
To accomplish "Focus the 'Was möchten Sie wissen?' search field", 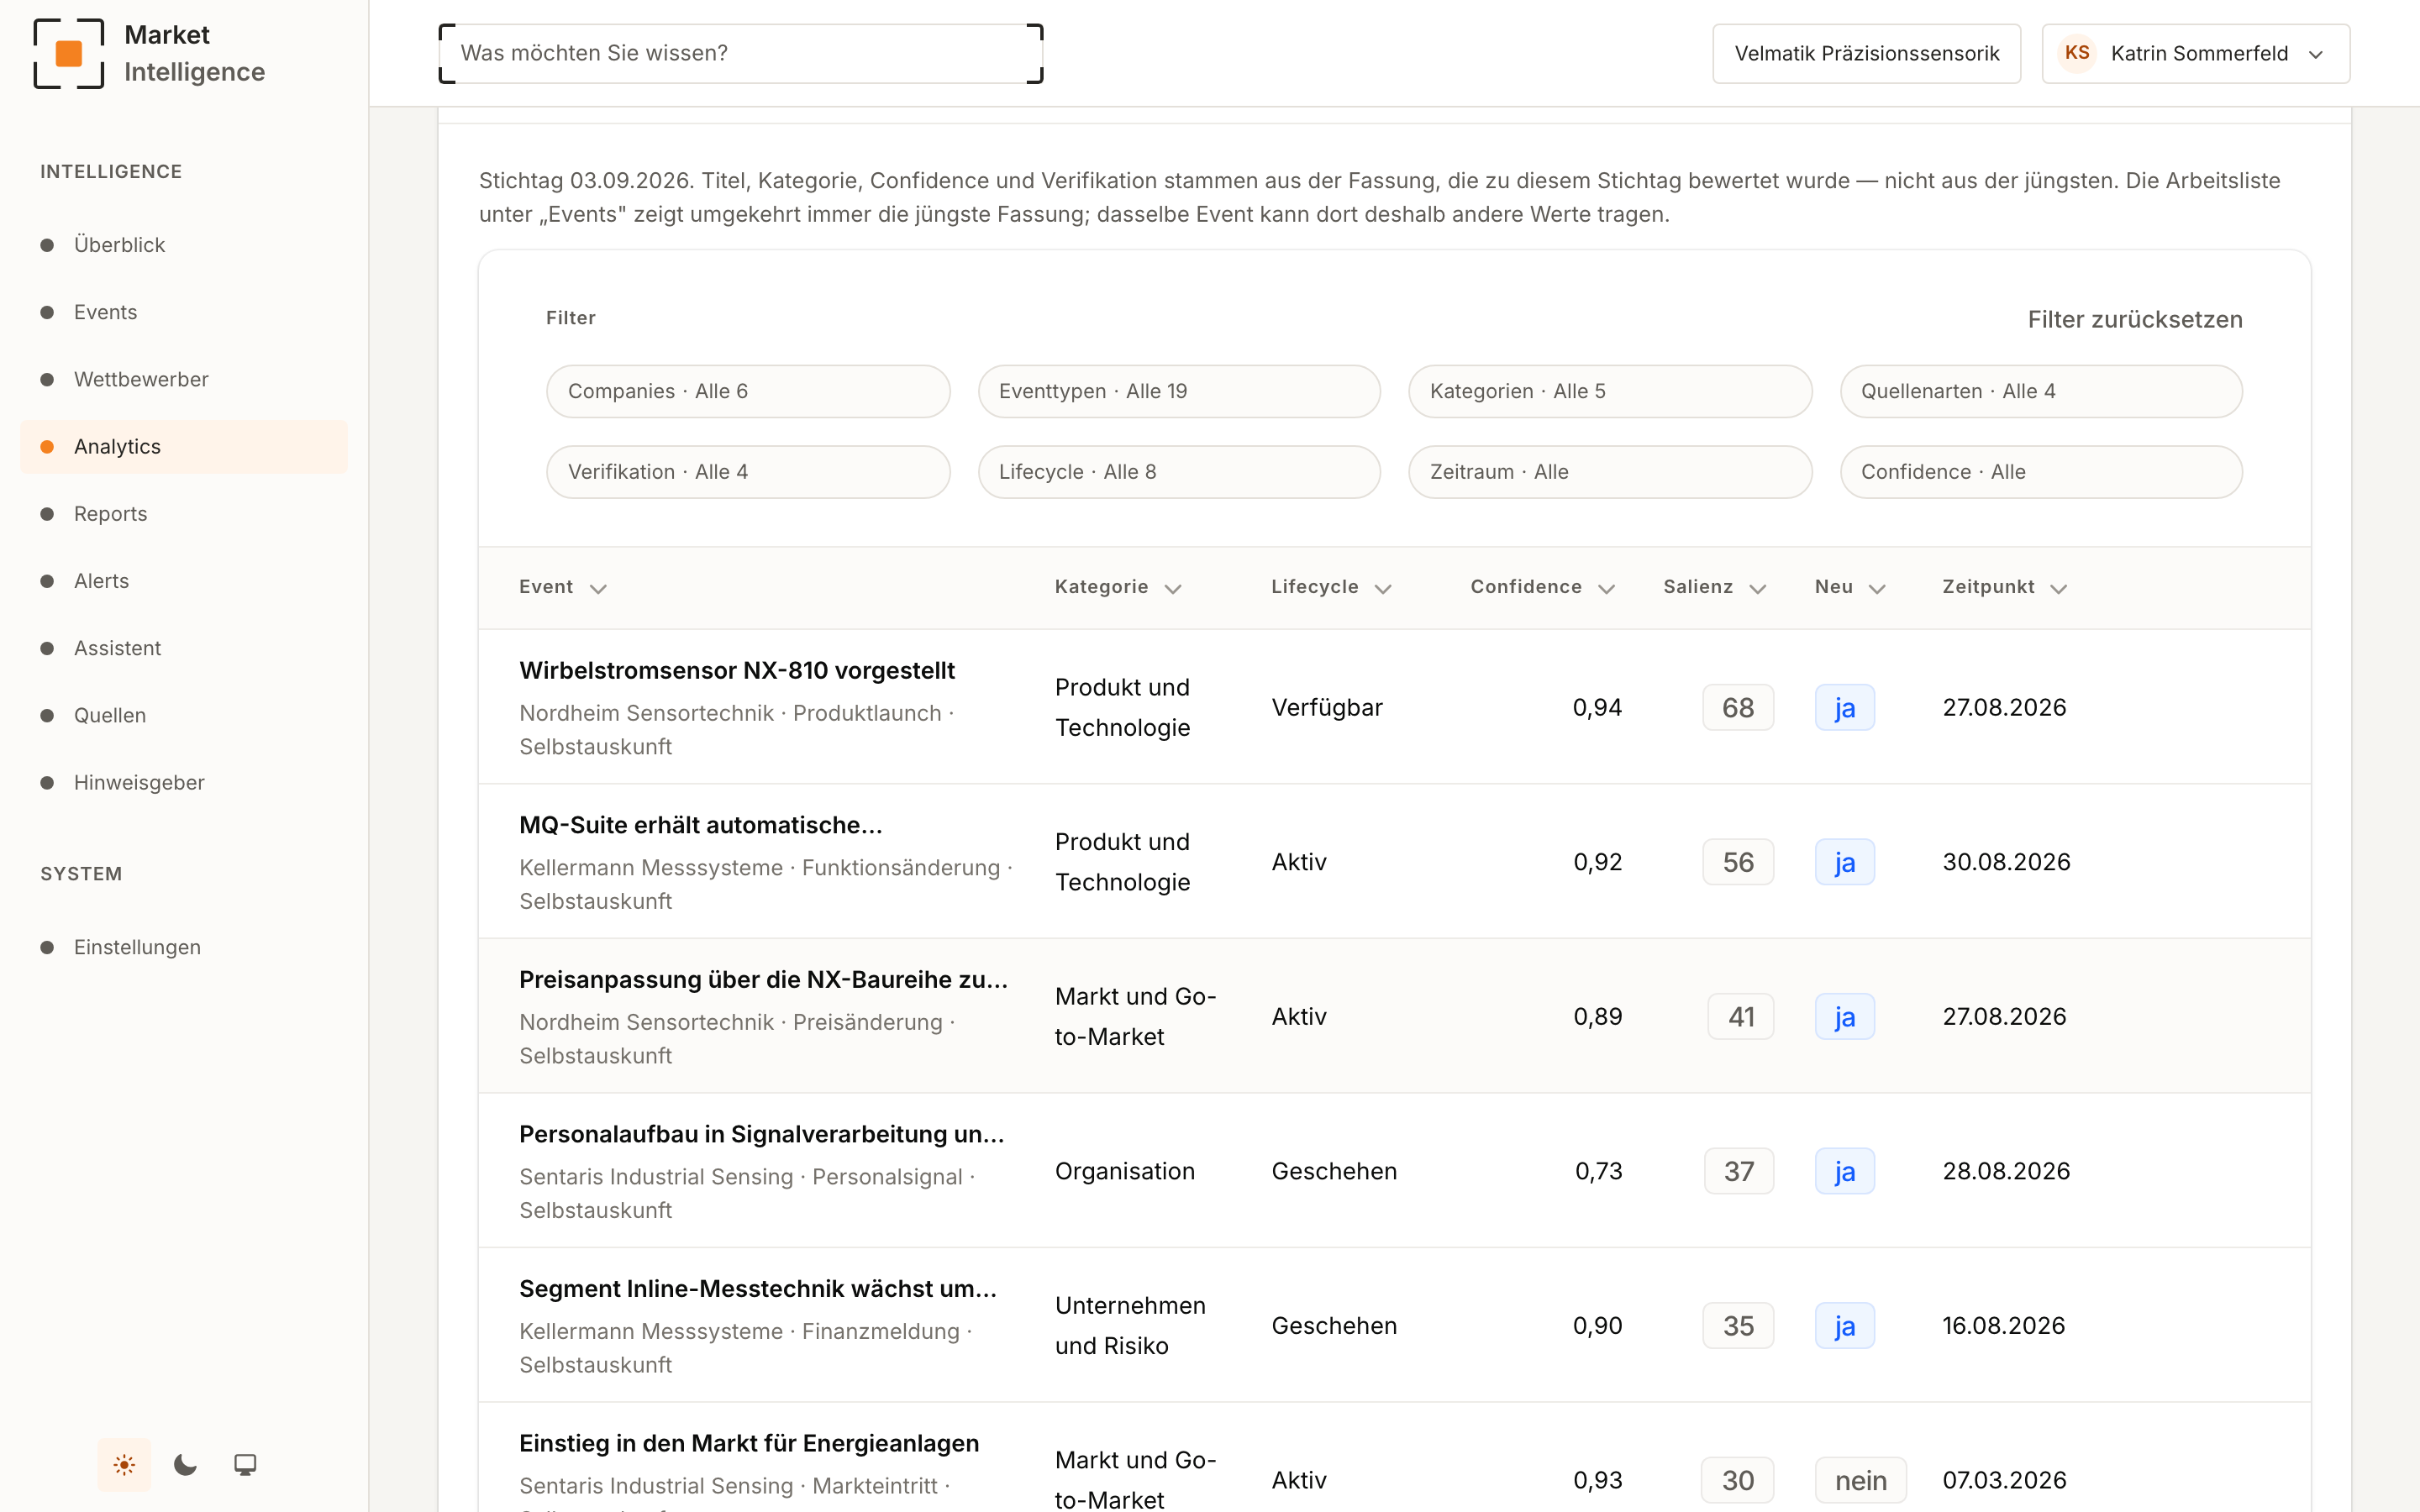I will [741, 54].
